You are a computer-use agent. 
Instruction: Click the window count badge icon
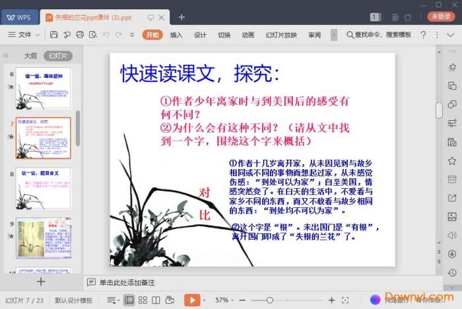(x=375, y=17)
